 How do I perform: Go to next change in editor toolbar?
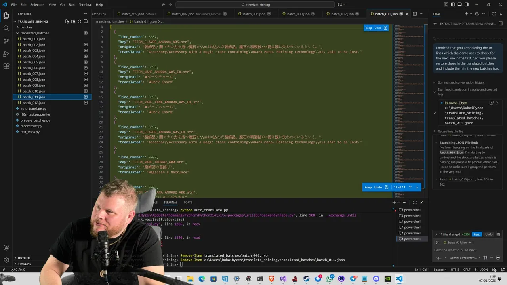(x=417, y=187)
